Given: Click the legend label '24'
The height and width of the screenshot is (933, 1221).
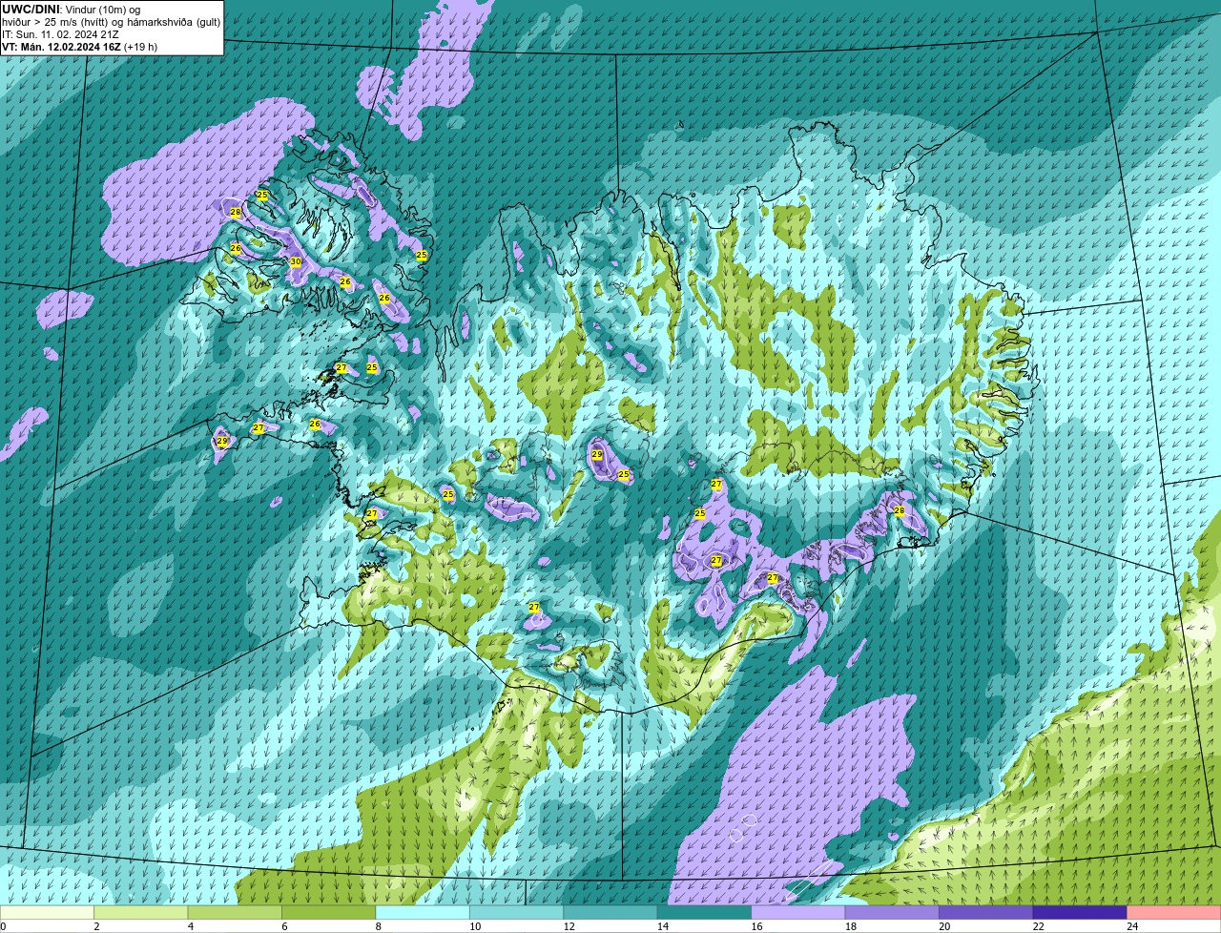Looking at the screenshot, I should point(1132,925).
